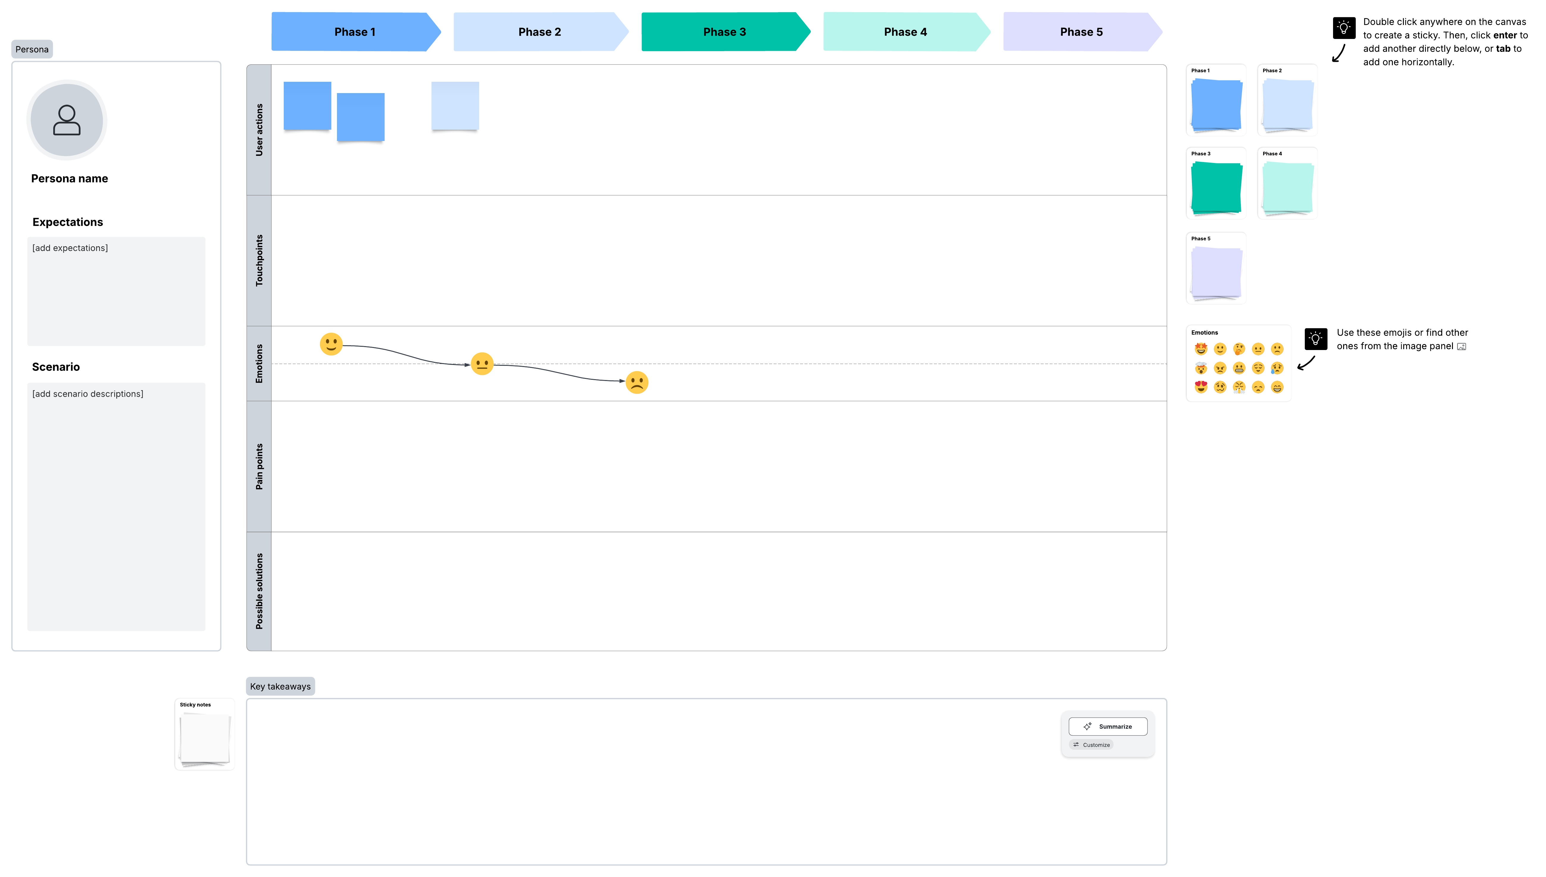1546x877 pixels.
Task: Click the sparkle icon on the Summarize button
Action: point(1087,727)
